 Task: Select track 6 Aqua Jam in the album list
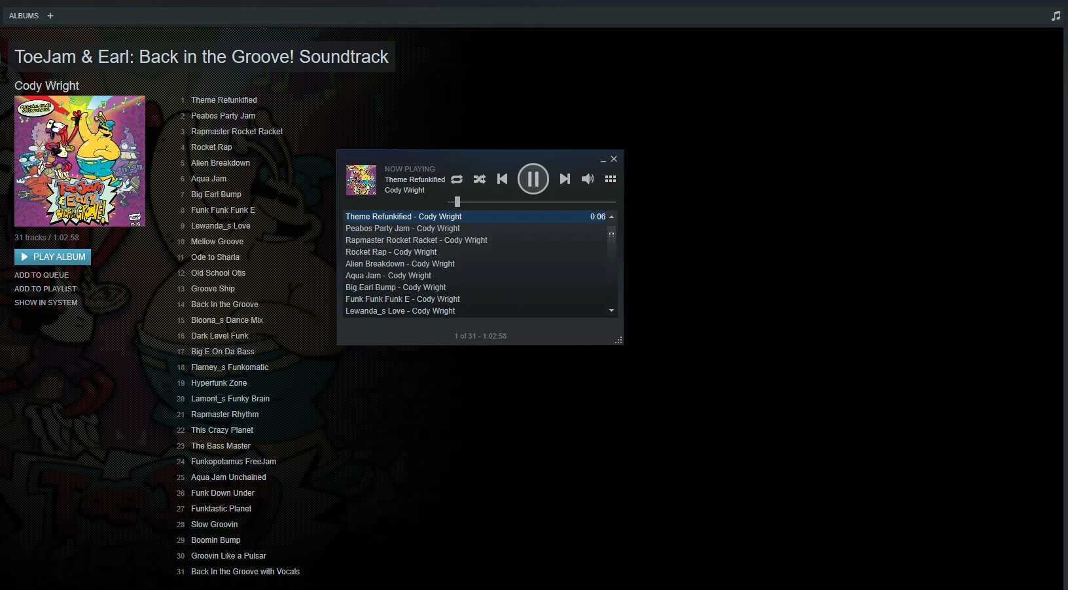[x=209, y=179]
